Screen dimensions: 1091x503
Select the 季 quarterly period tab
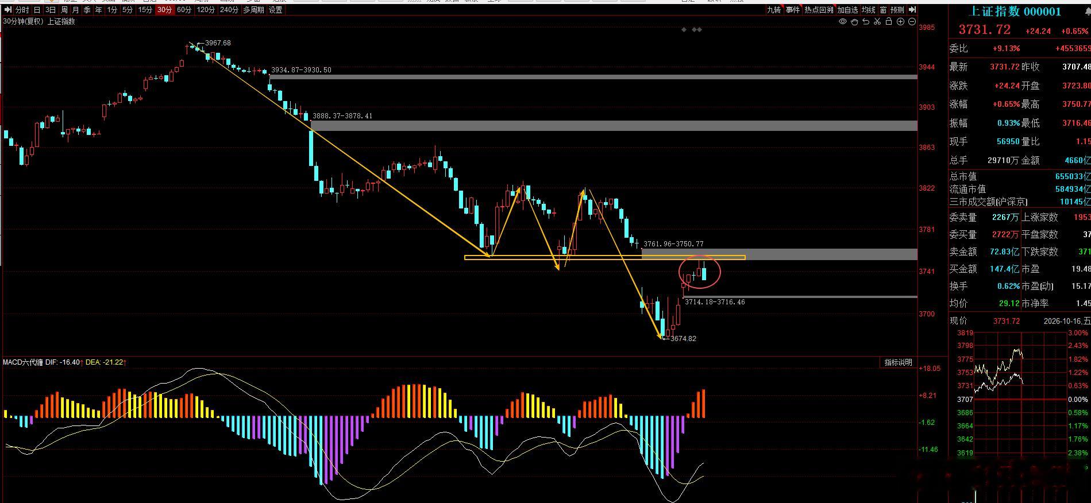tap(87, 10)
